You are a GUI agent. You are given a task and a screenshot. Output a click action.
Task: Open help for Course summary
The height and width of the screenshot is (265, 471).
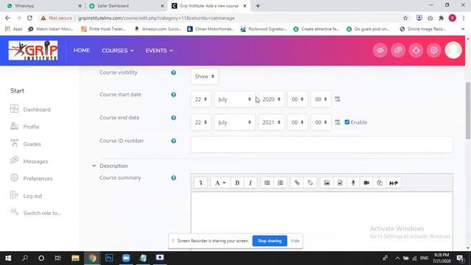point(174,178)
